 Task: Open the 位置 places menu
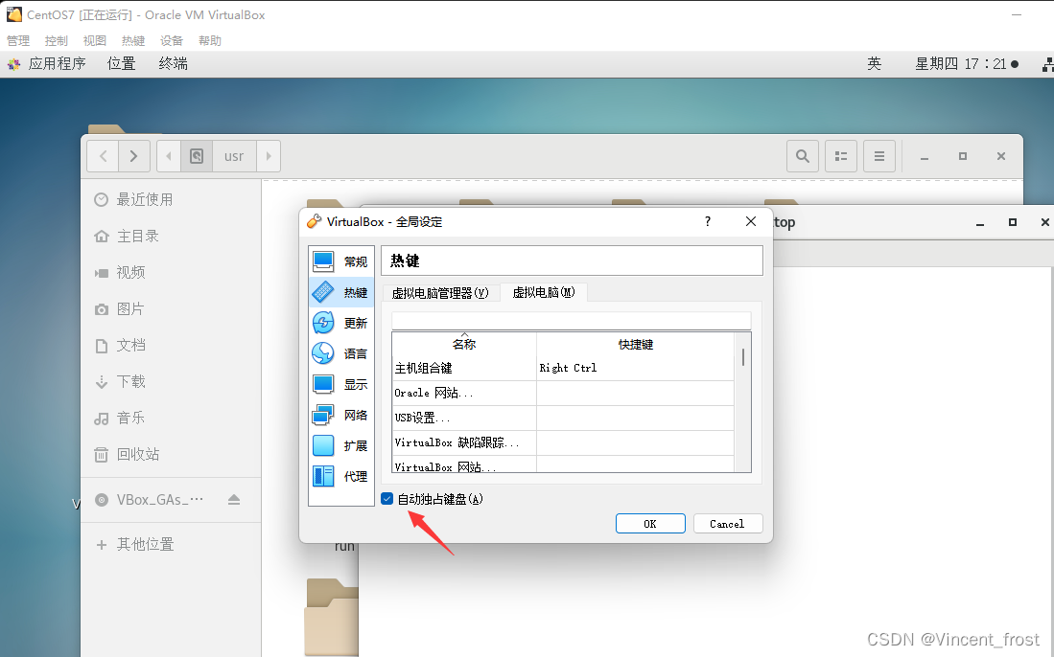click(122, 64)
